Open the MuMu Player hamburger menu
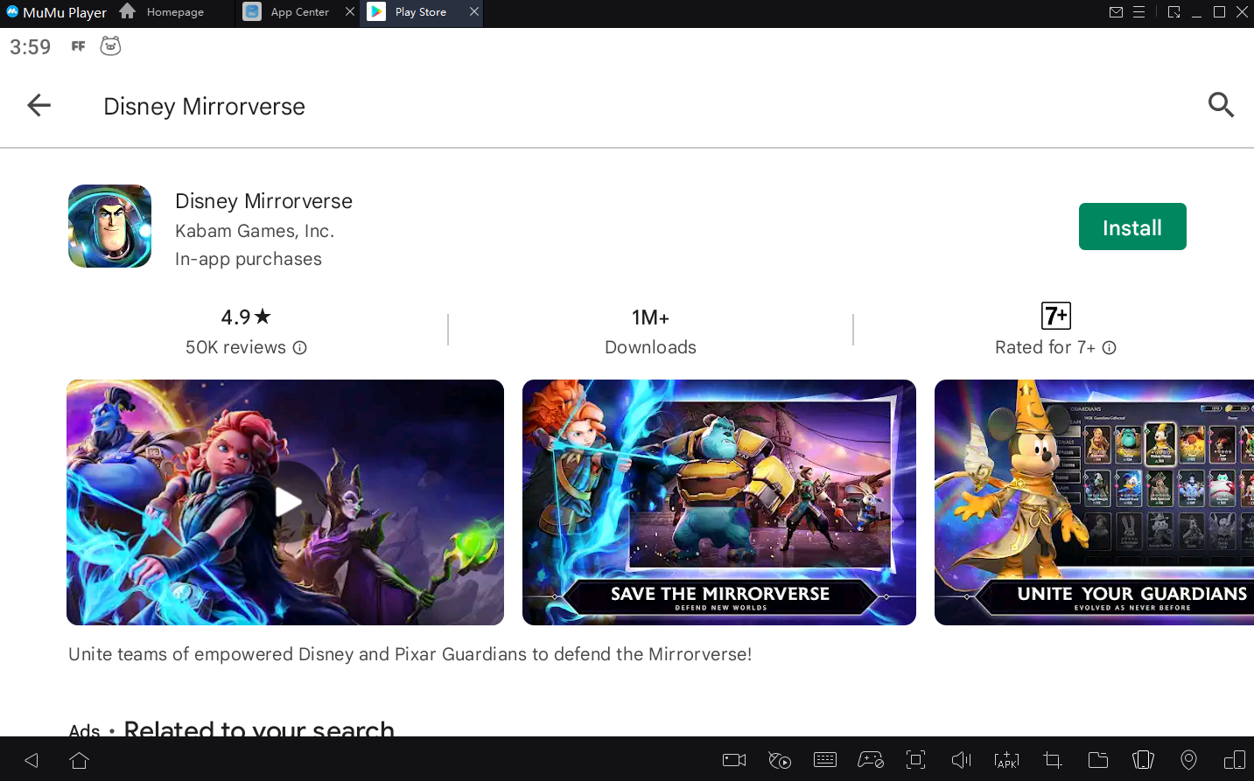 (1138, 12)
